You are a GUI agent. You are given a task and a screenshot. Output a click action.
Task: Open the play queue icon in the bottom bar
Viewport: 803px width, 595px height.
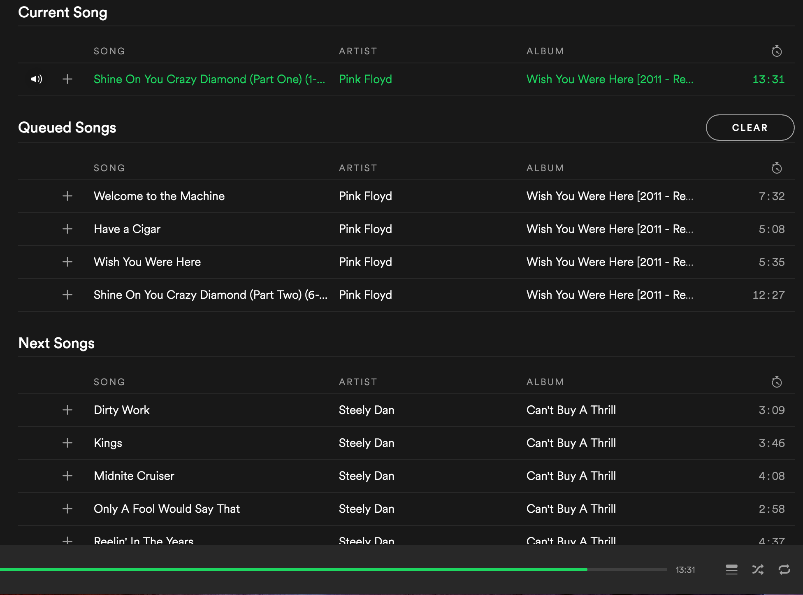(731, 569)
